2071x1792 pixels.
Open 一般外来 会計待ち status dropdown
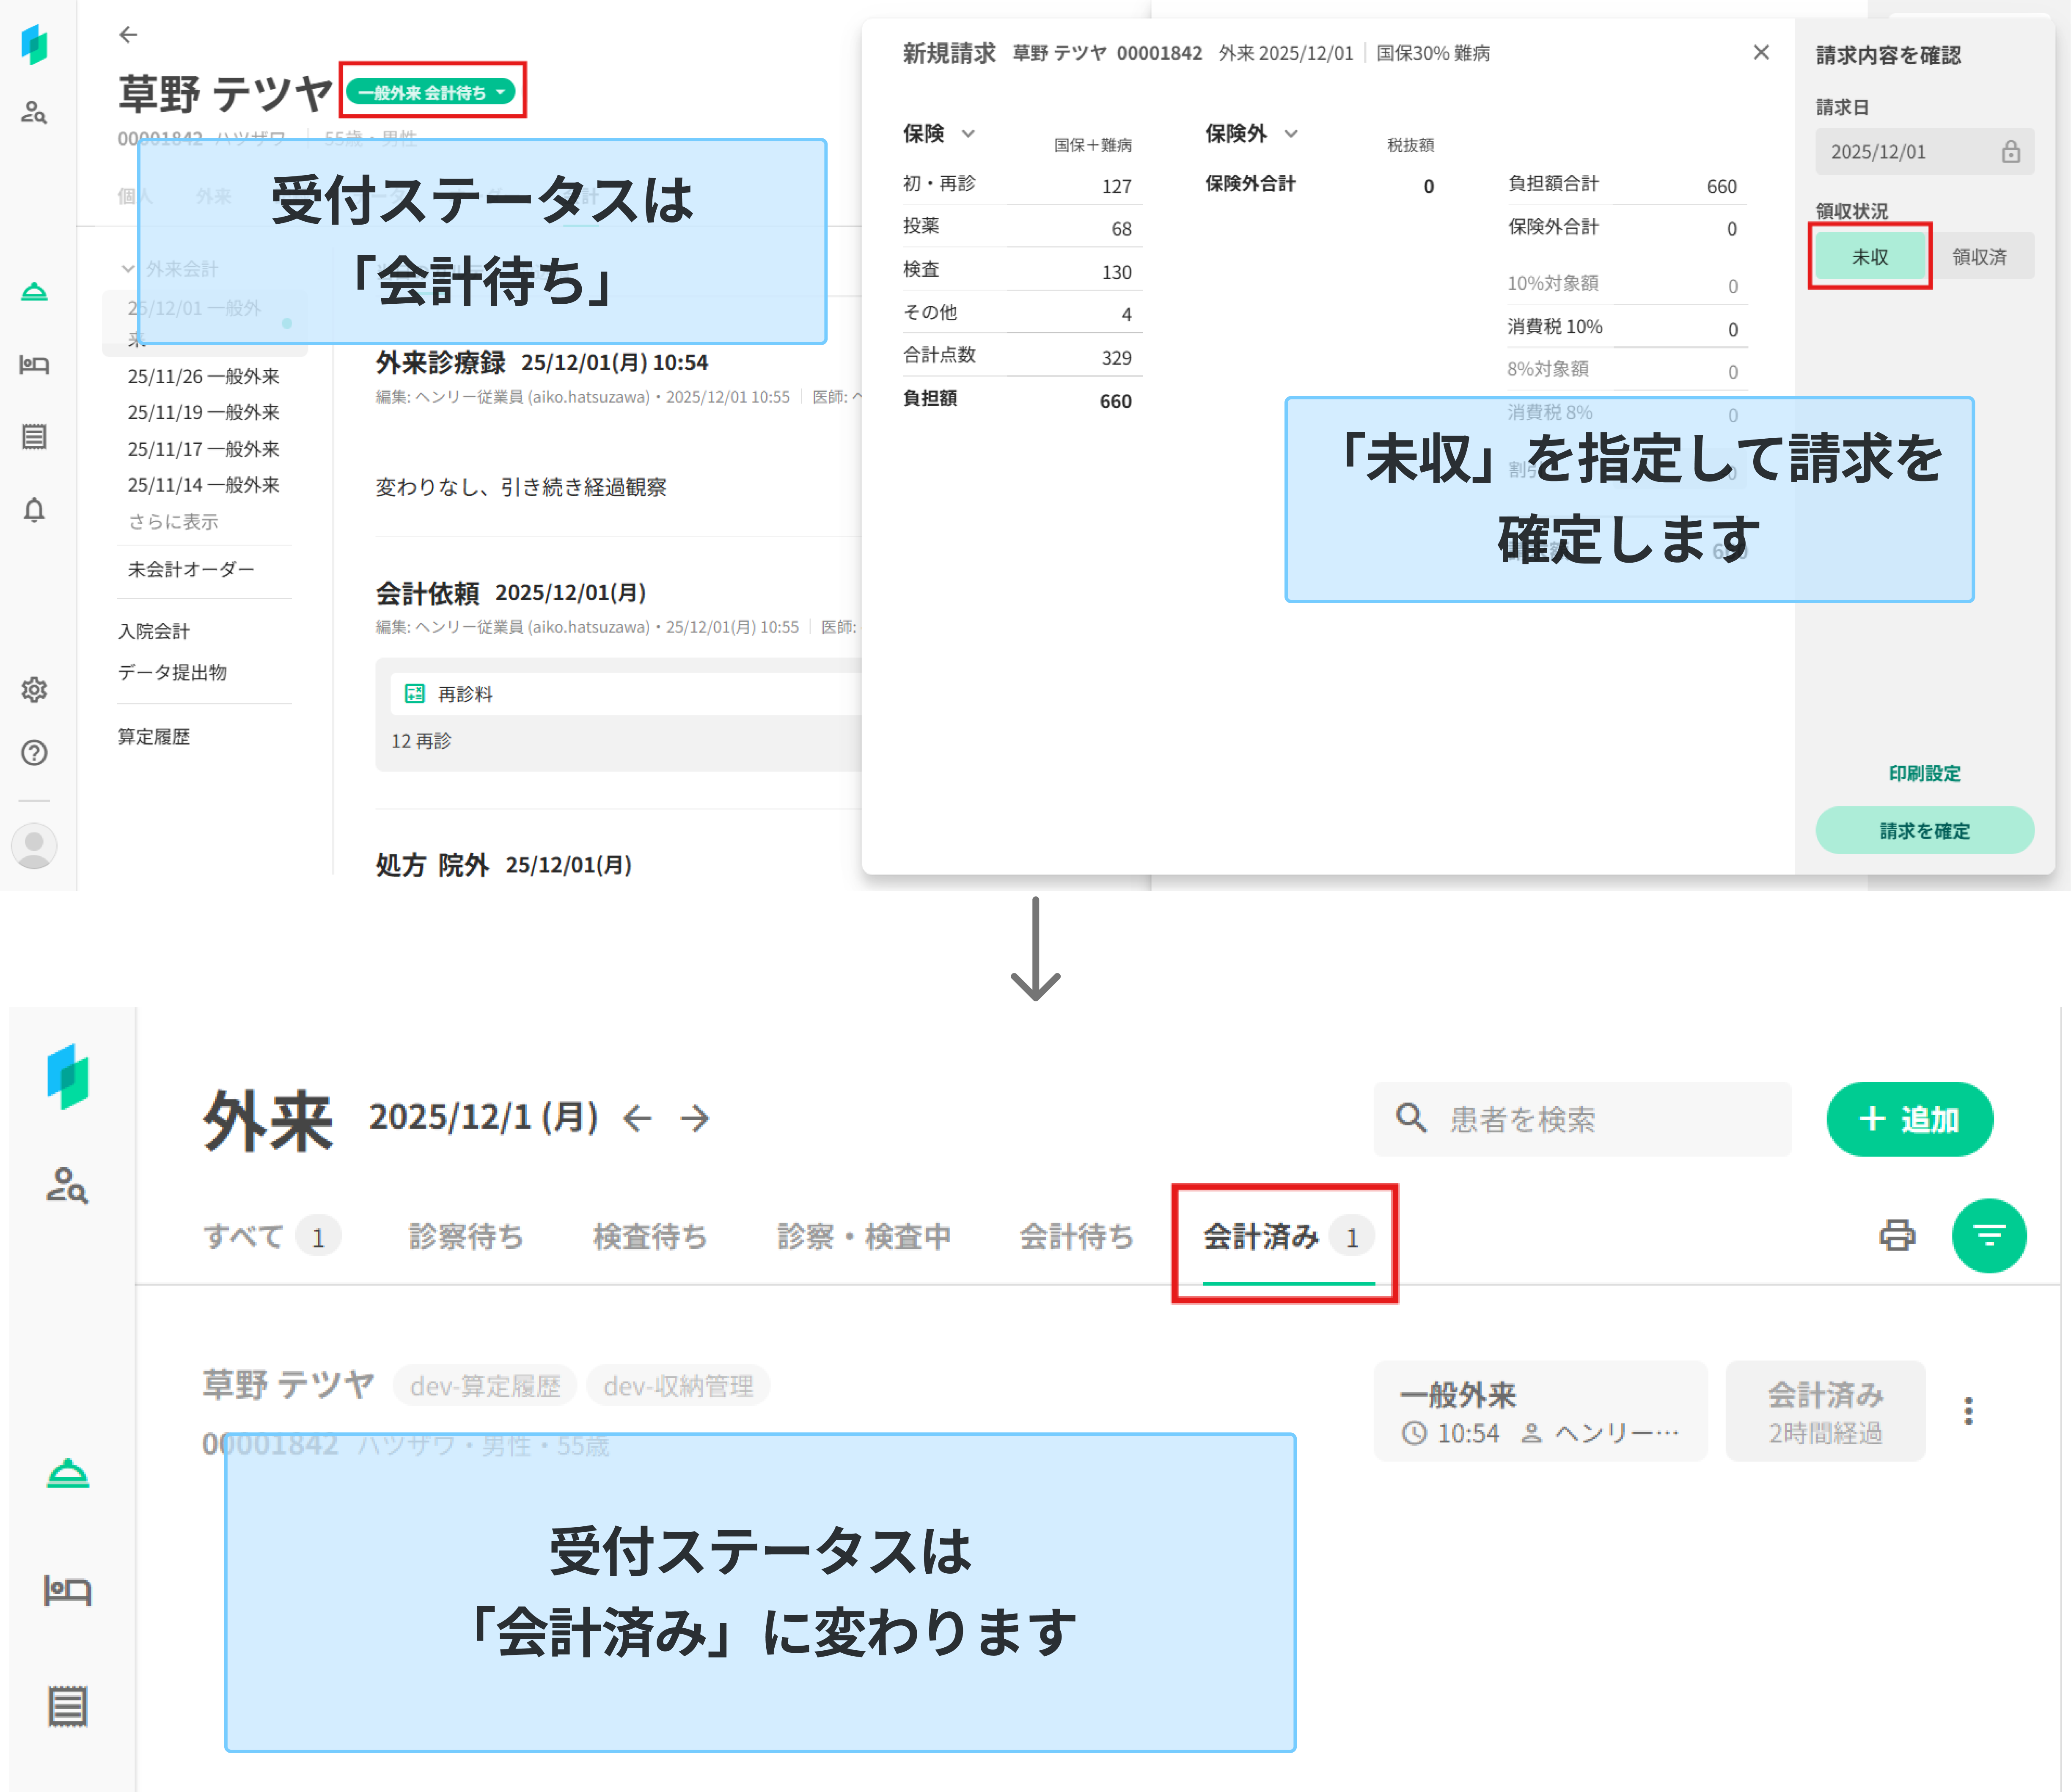point(432,92)
